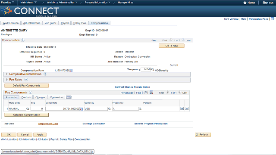
Task: Show previous compensation row arrow
Action: coord(171,40)
